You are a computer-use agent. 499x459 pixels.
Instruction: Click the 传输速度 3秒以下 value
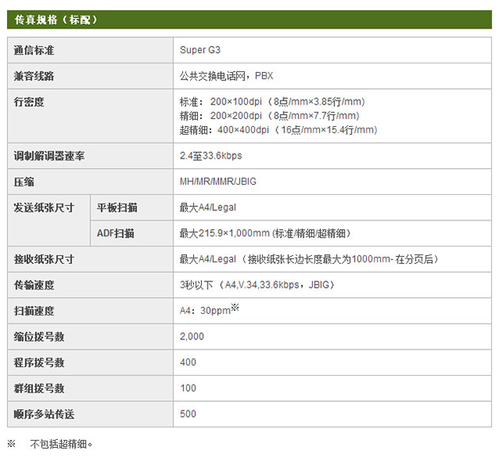tap(257, 285)
